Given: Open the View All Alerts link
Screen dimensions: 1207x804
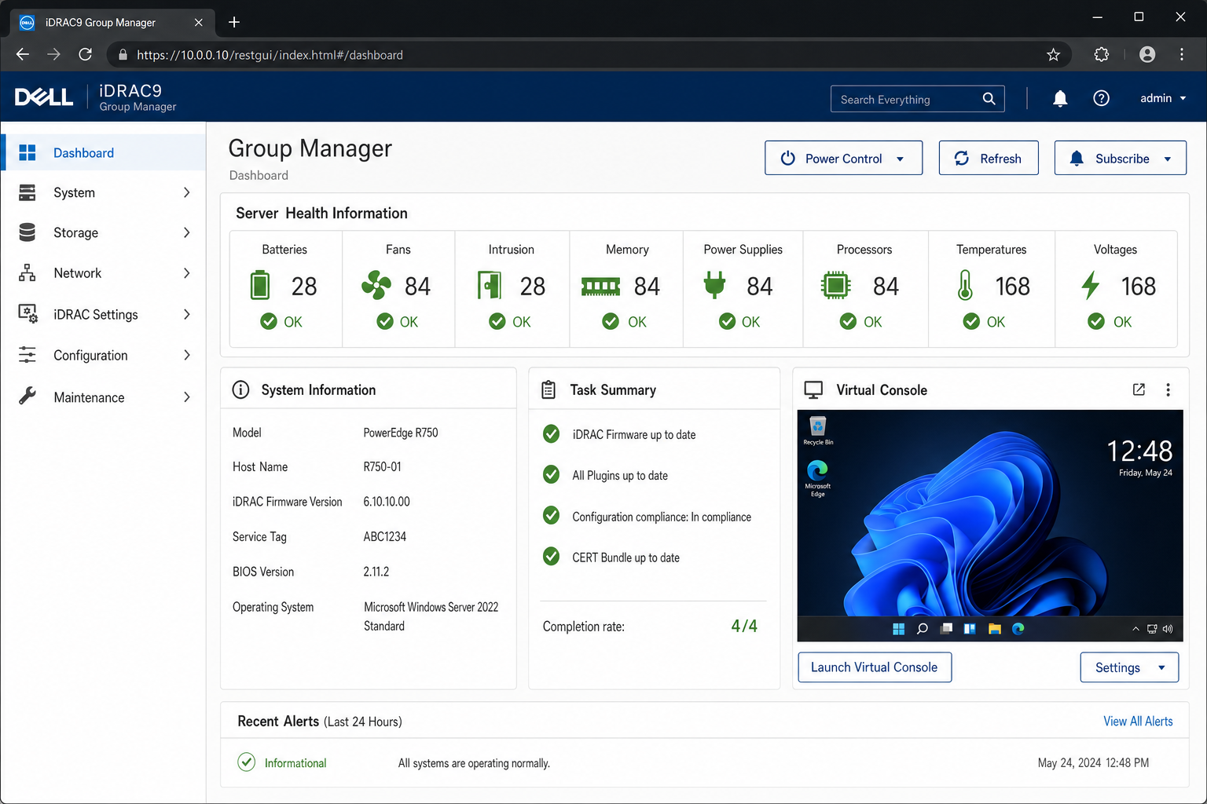Looking at the screenshot, I should [x=1138, y=722].
